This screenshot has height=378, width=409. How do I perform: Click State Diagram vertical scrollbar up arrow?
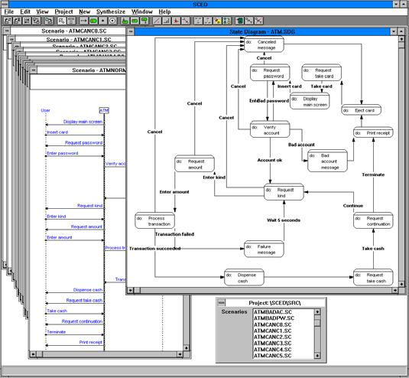pyautogui.click(x=401, y=39)
